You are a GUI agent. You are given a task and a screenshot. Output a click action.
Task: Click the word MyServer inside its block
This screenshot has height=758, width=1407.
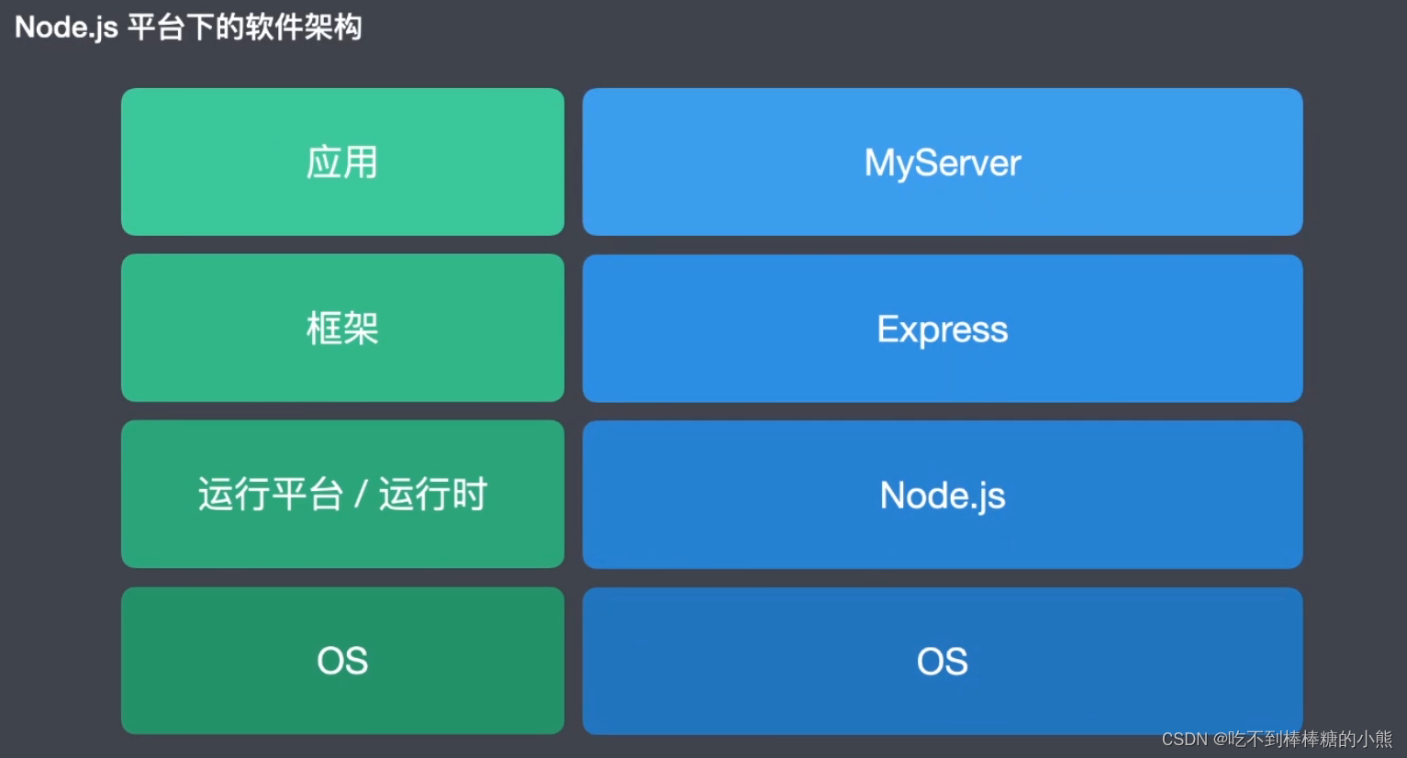[942, 162]
